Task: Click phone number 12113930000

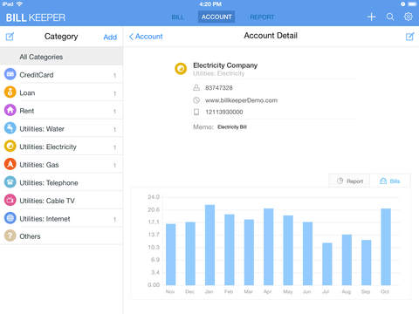Action: click(224, 112)
